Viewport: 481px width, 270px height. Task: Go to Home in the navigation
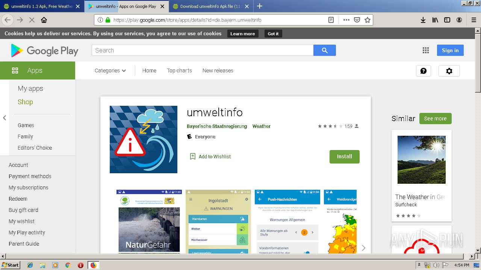click(x=149, y=70)
